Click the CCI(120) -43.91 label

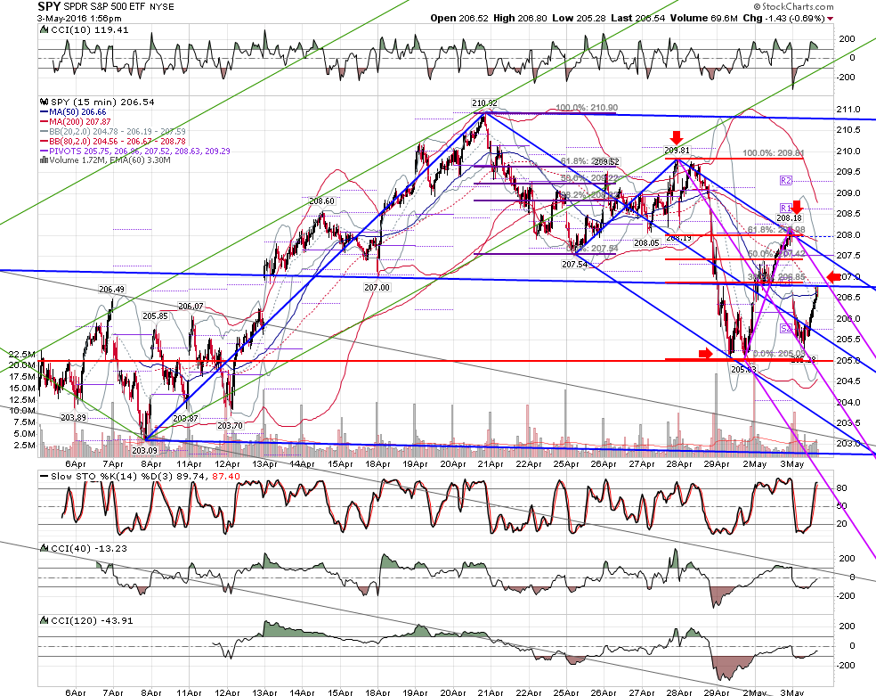click(92, 620)
